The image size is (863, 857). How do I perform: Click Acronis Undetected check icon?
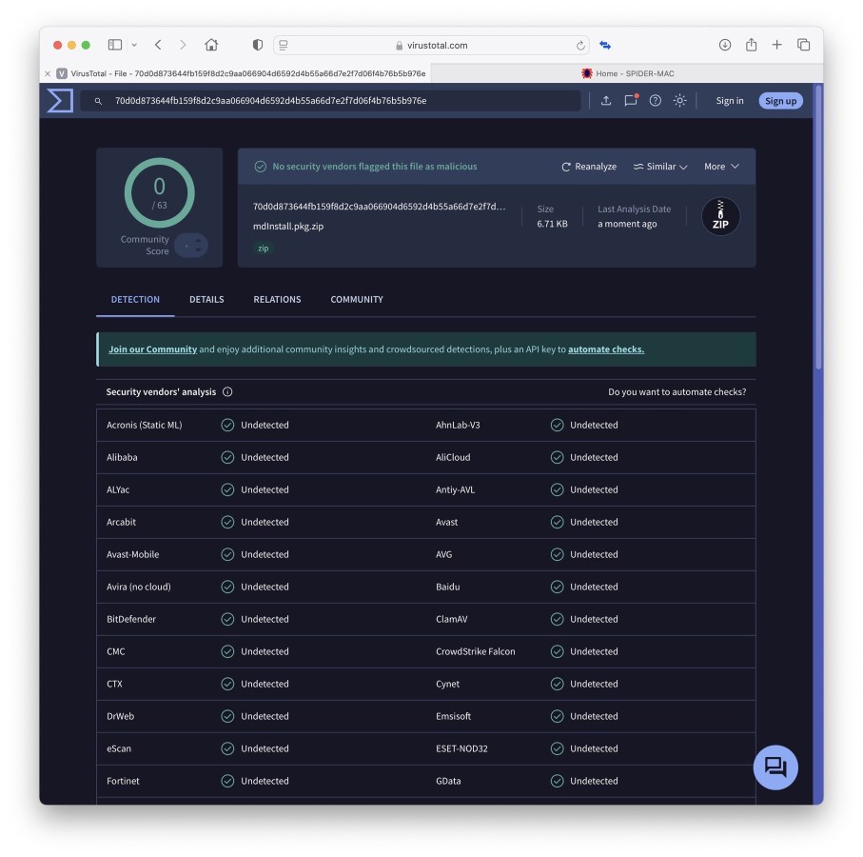tap(227, 426)
